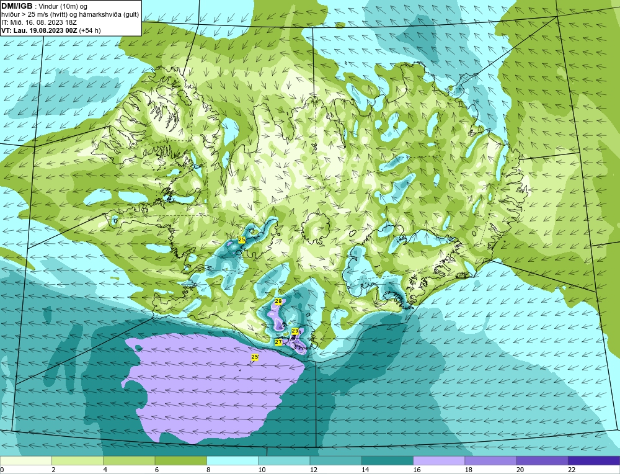
Task: Select the 14–16 m/s dark teal swatch
Action: 387,461
